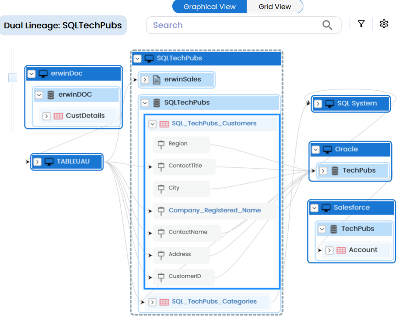
Task: Select the ContactTitle column text
Action: click(185, 166)
